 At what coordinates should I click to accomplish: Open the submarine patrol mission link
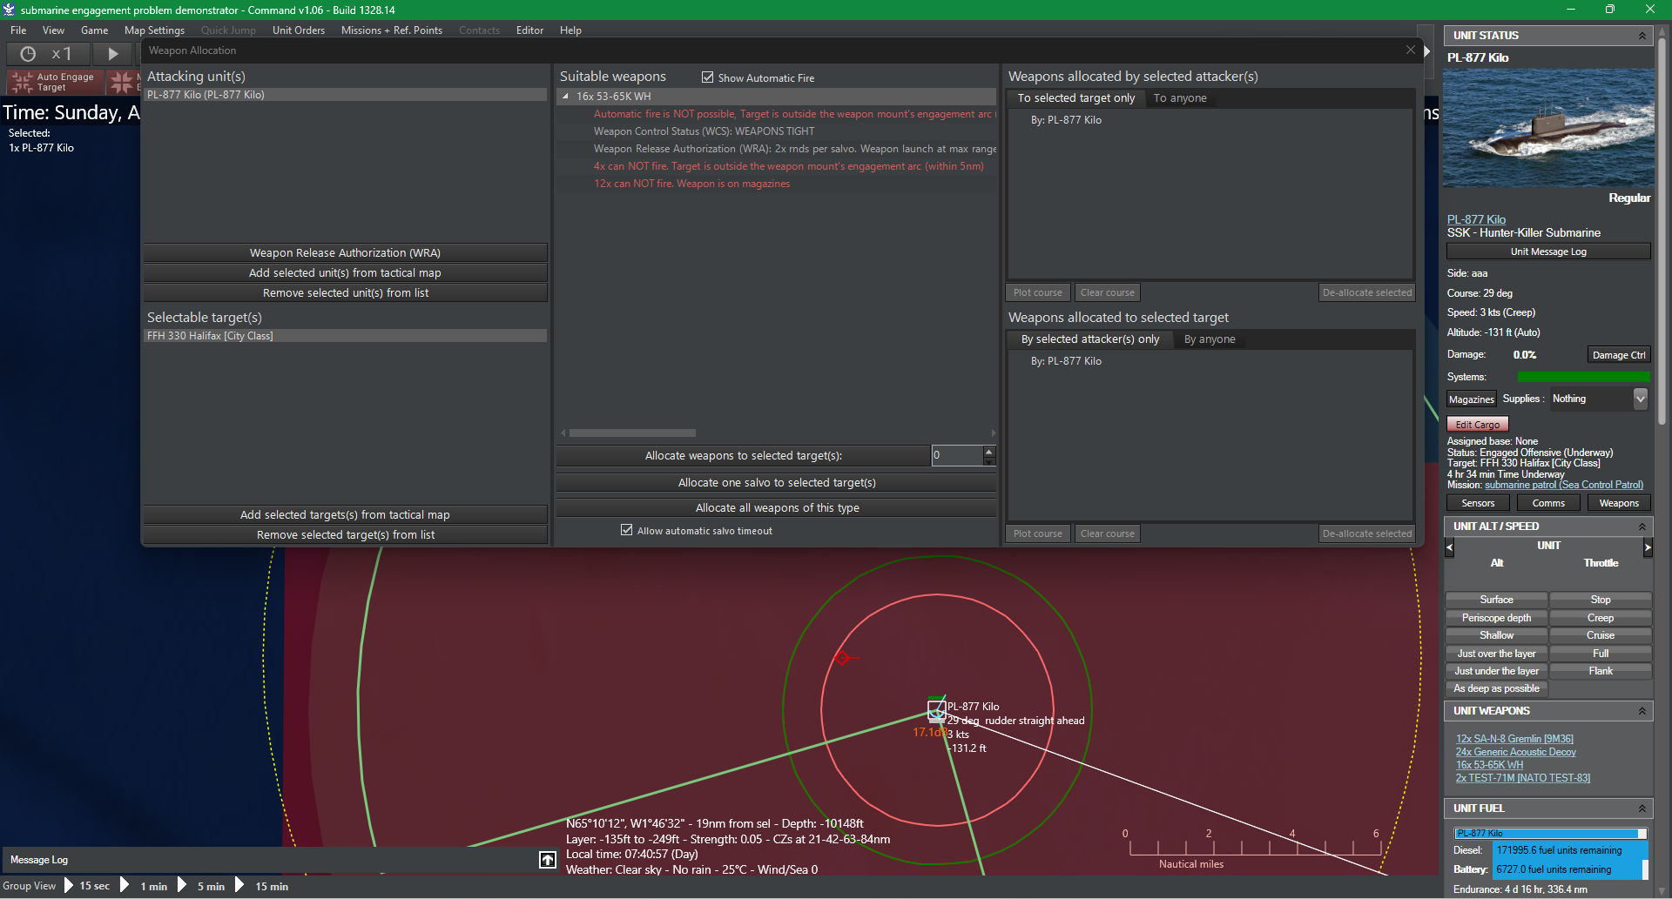(x=1565, y=485)
